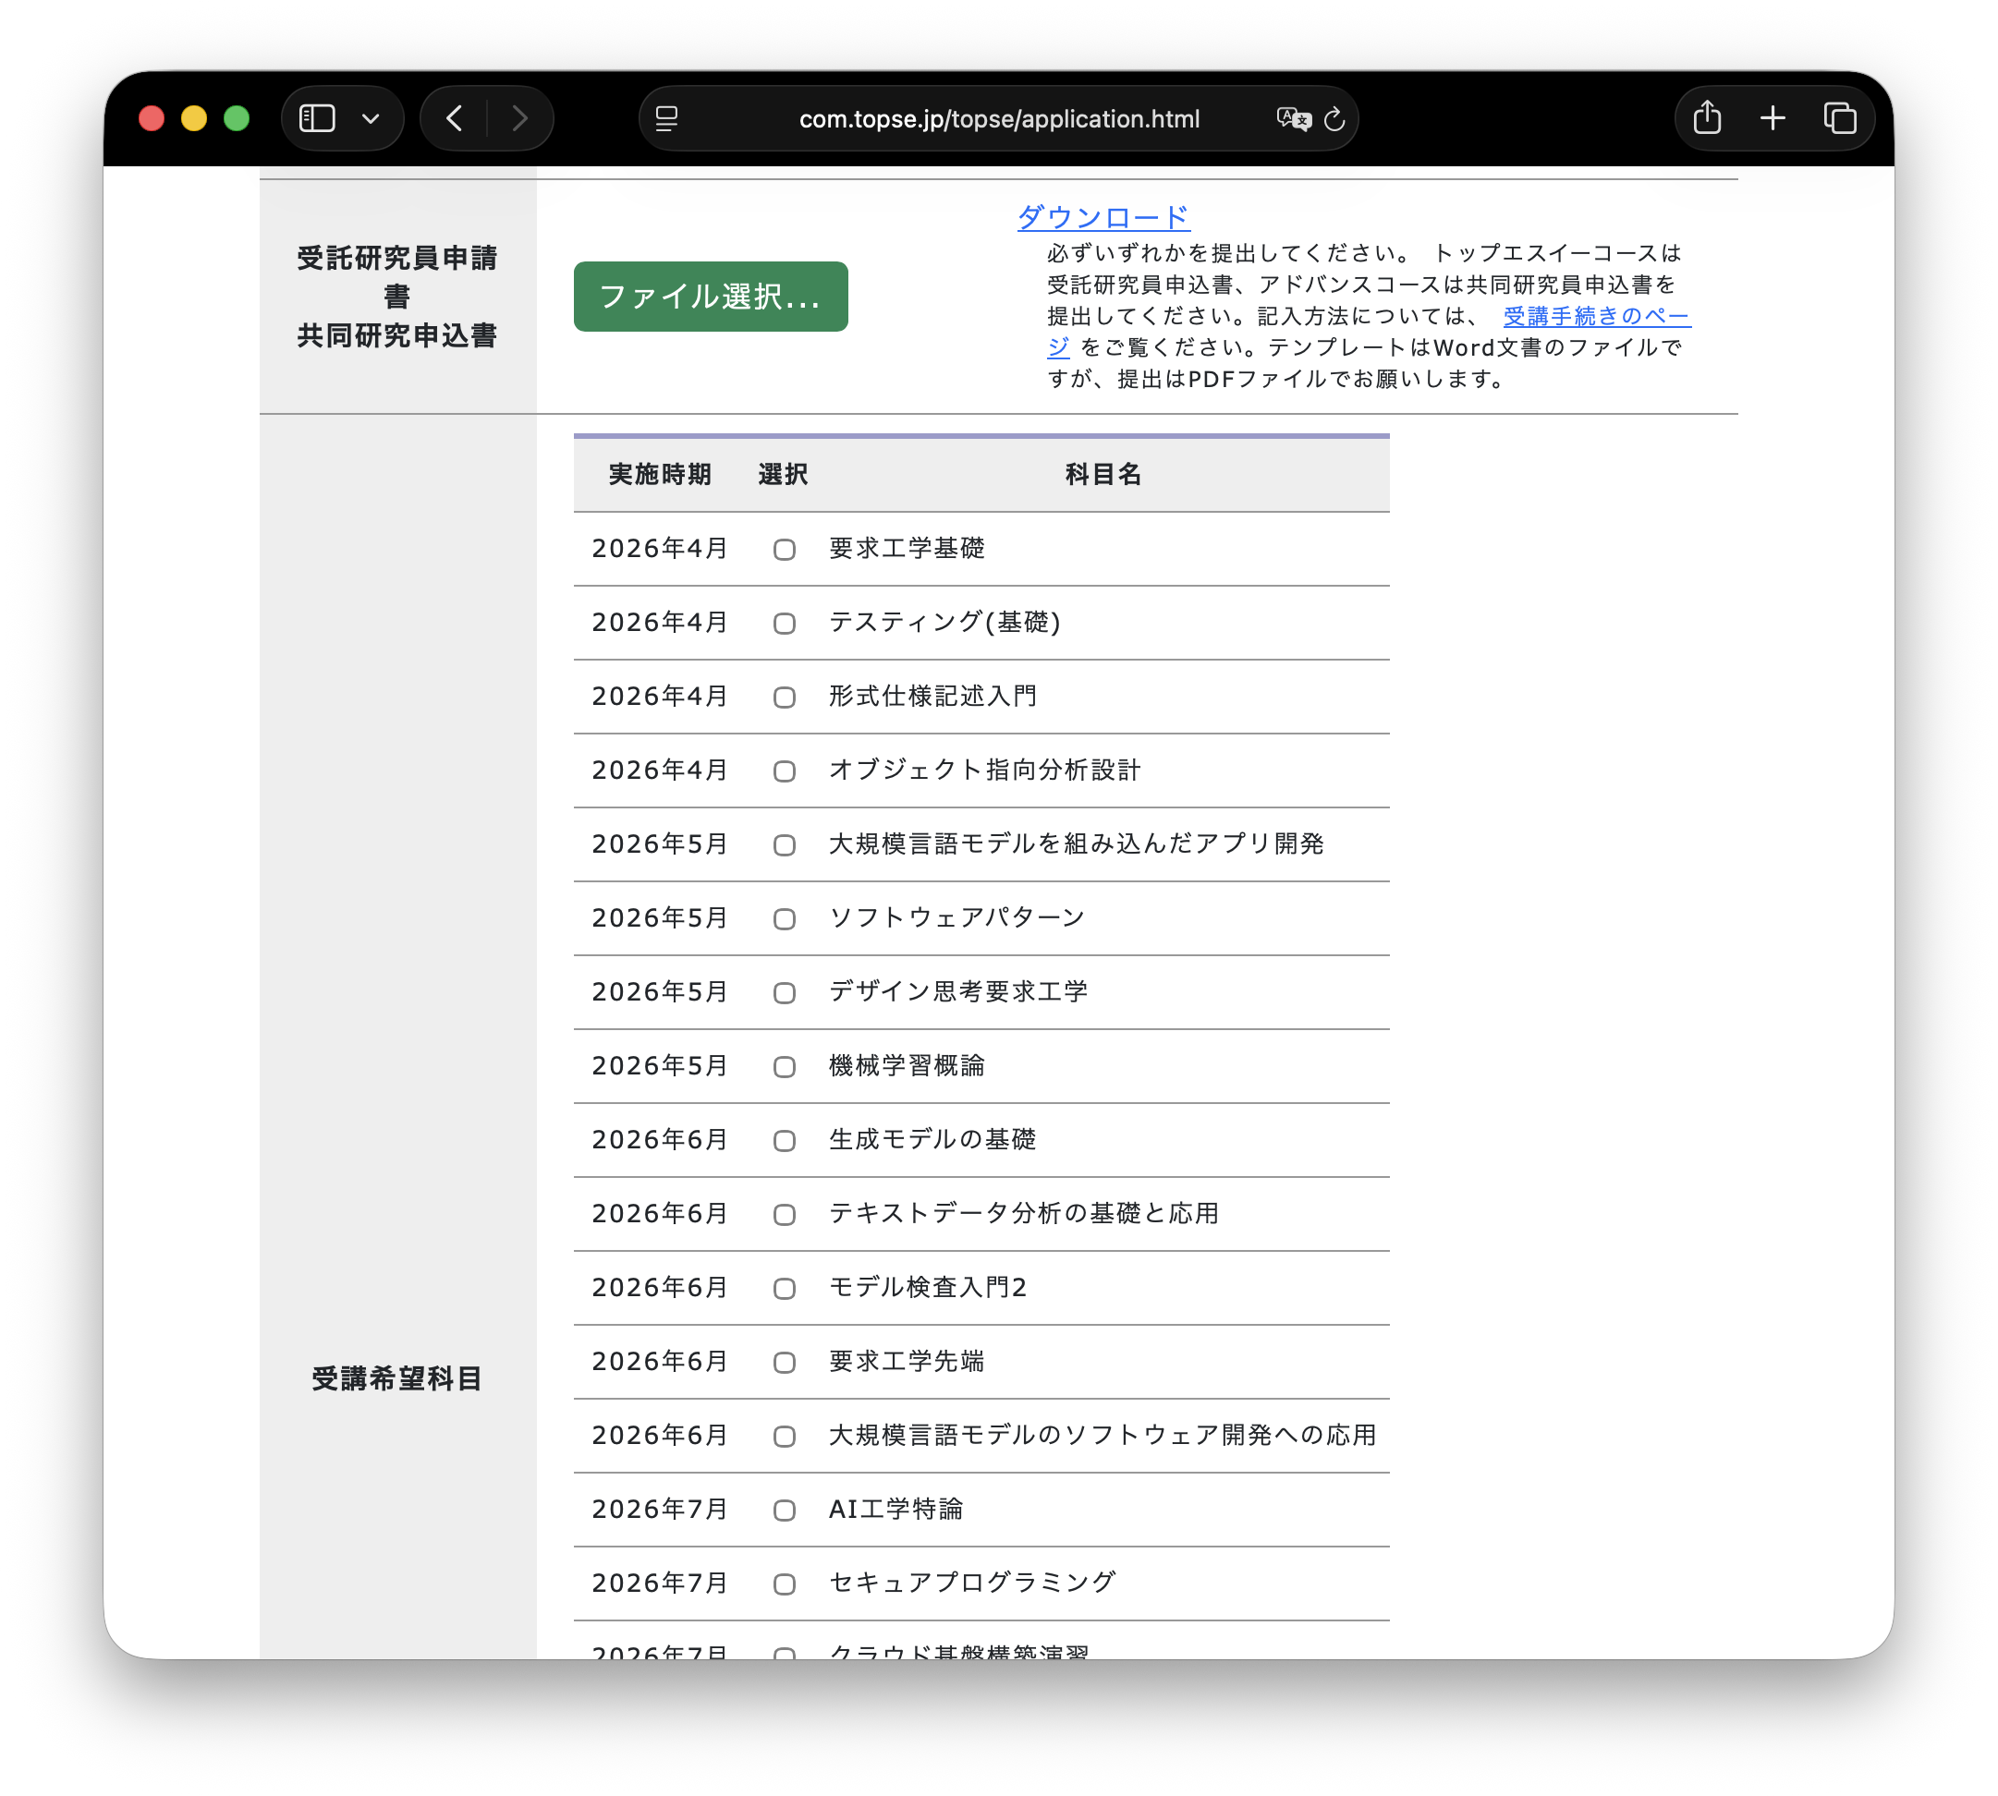Image resolution: width=1998 pixels, height=1796 pixels.
Task: Expand the sidebar chevron dropdown
Action: pyautogui.click(x=371, y=117)
